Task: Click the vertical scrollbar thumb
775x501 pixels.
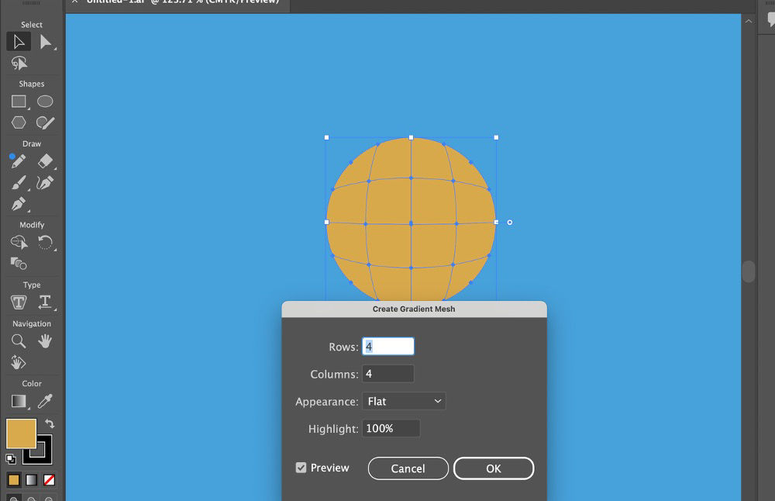Action: coord(749,271)
